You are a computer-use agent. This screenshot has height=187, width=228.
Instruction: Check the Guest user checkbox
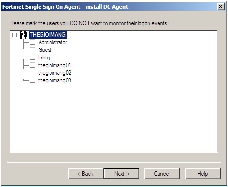pyautogui.click(x=32, y=50)
